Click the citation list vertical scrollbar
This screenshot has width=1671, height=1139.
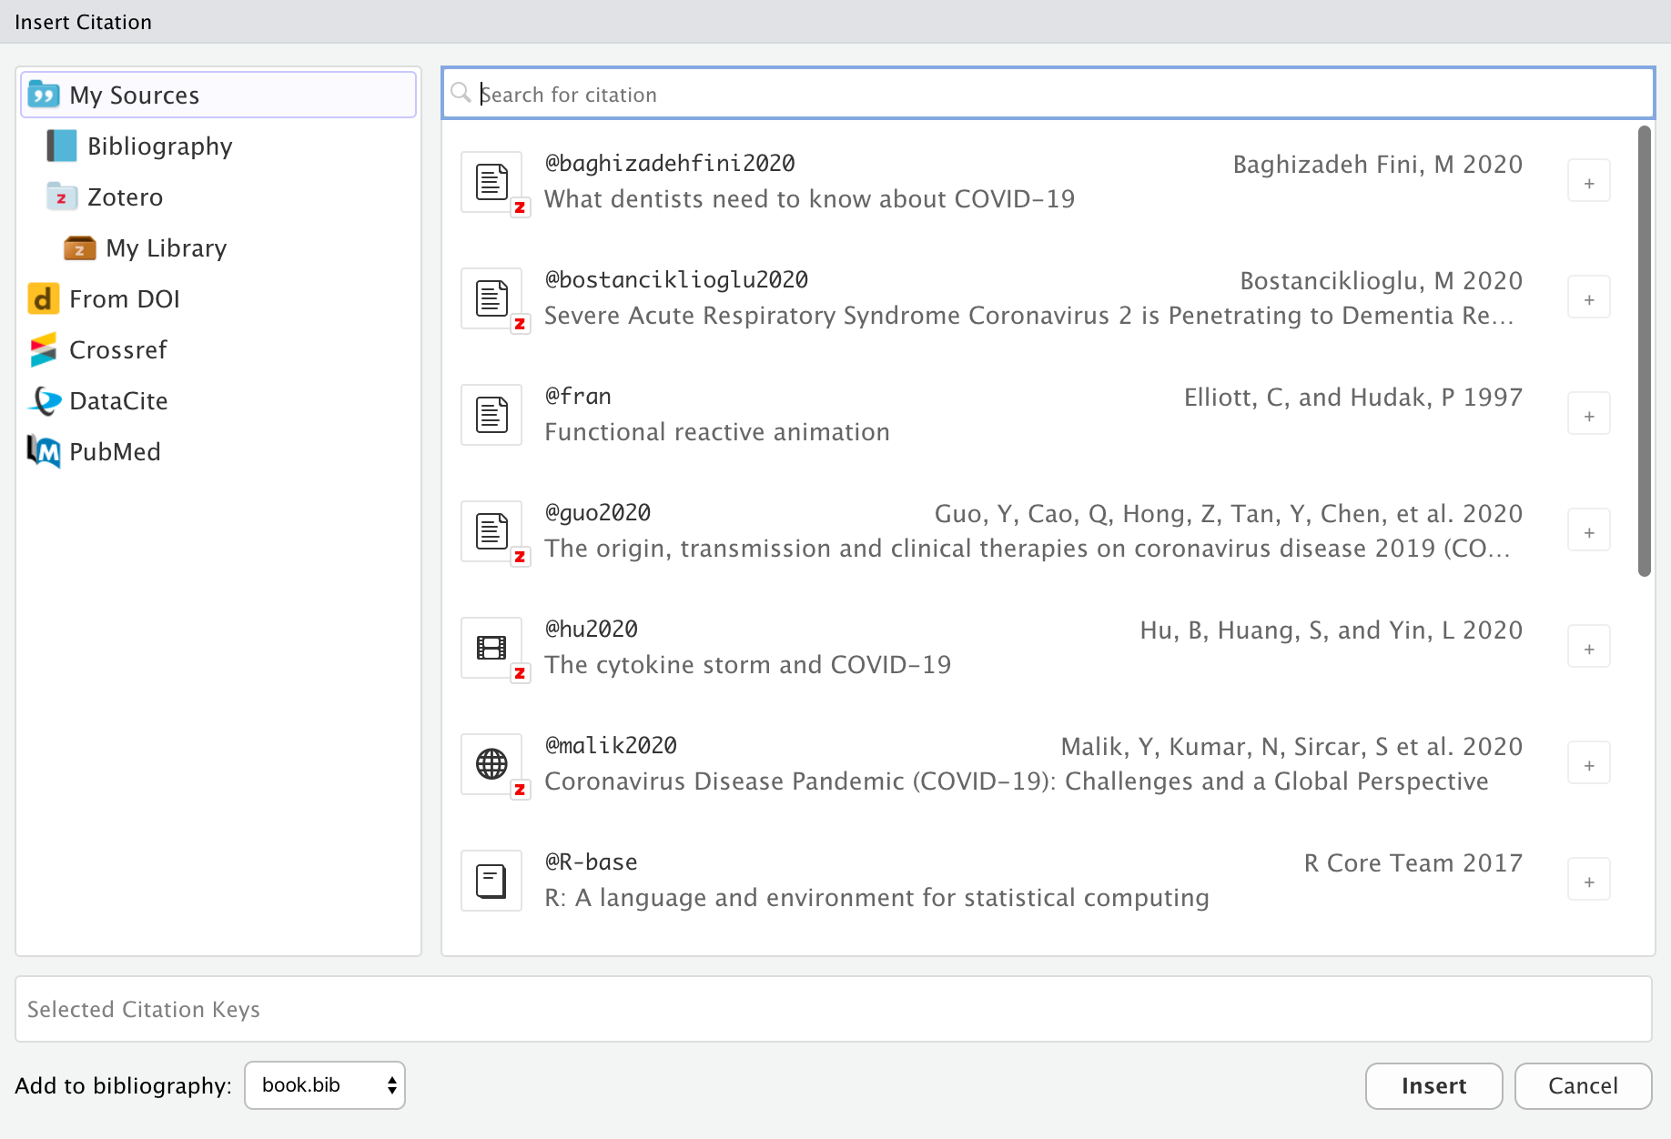(1644, 351)
